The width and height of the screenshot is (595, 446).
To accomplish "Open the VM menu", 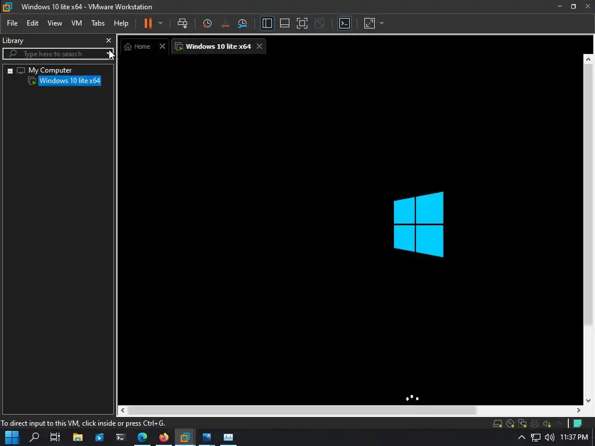I will pyautogui.click(x=77, y=23).
